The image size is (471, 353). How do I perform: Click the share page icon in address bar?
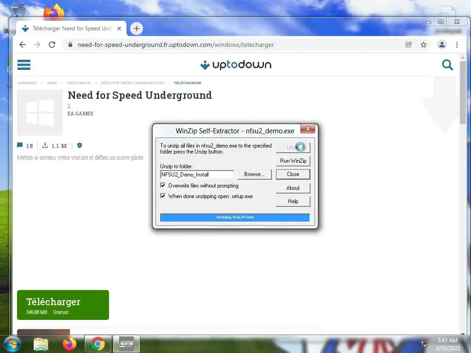(408, 45)
